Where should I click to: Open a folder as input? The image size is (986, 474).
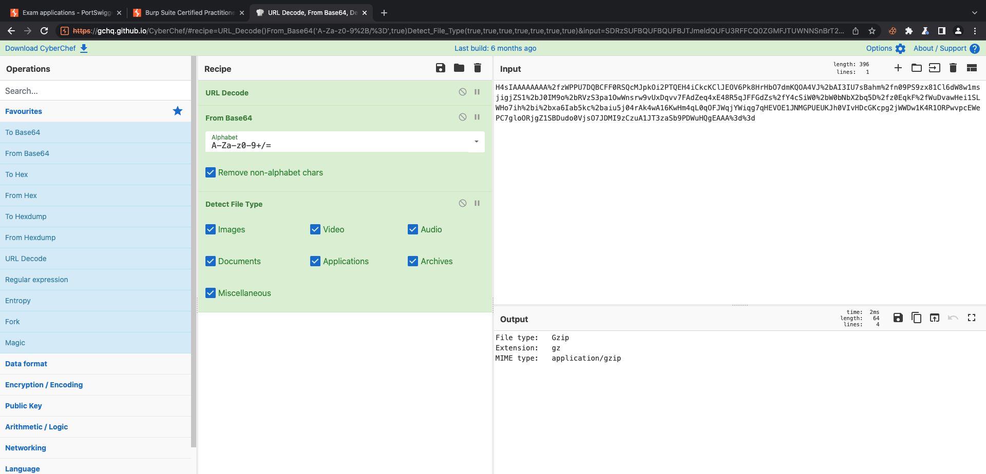point(917,68)
